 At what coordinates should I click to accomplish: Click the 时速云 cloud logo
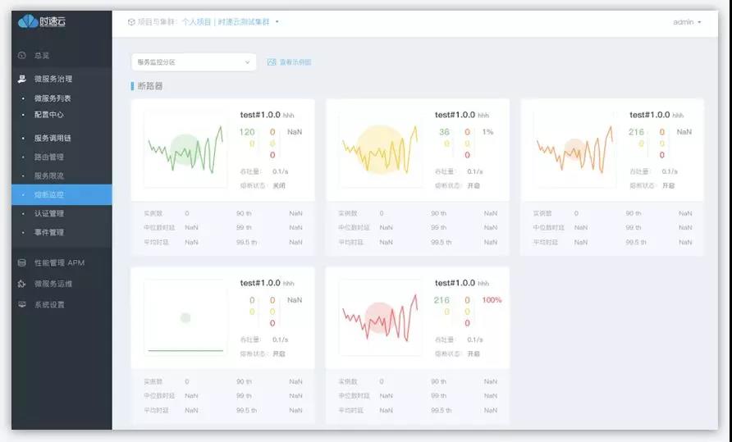[28, 21]
